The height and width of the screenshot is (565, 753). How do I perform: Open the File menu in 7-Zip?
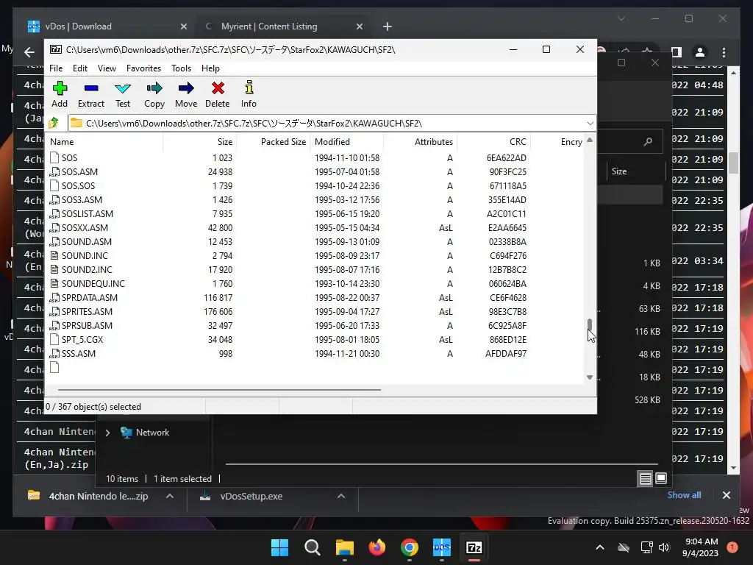point(56,68)
